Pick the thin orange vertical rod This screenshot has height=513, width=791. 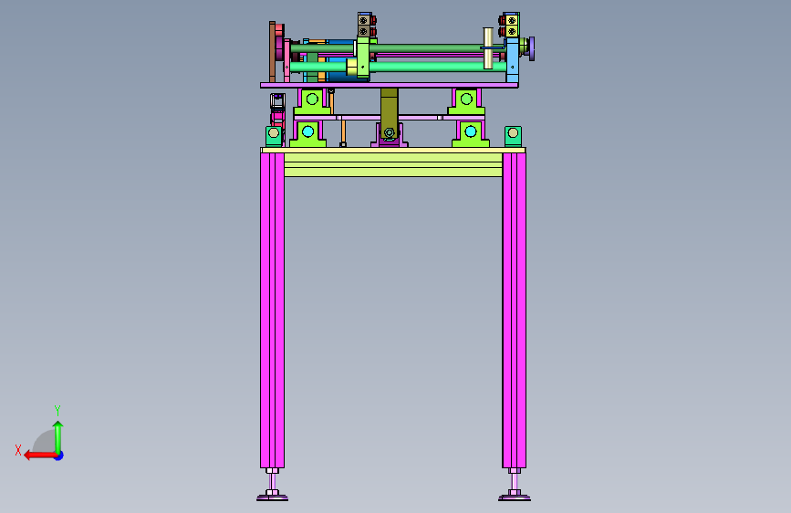342,132
